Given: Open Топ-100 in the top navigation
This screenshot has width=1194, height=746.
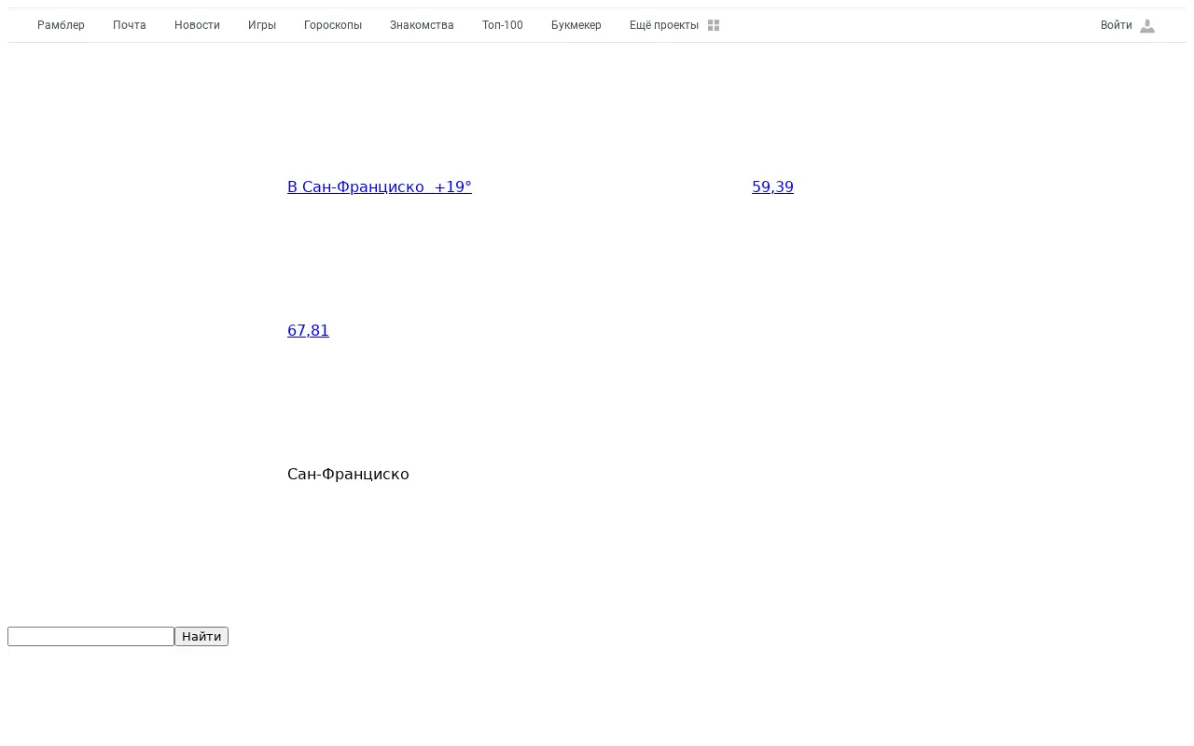Looking at the screenshot, I should pos(503,25).
